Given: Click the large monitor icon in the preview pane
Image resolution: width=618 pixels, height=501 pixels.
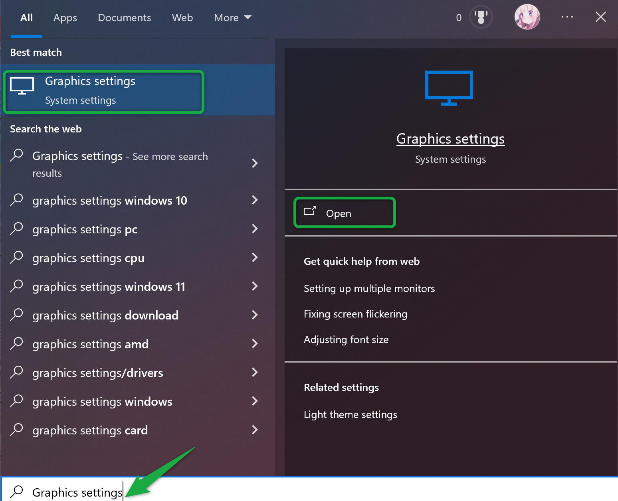Looking at the screenshot, I should pos(449,87).
